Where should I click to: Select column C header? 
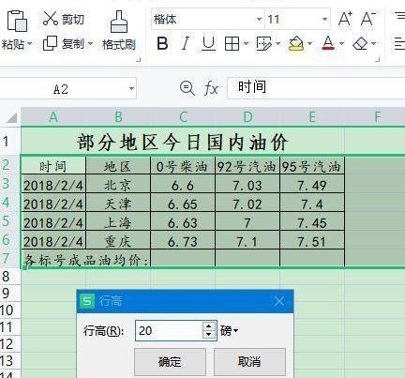(x=183, y=117)
